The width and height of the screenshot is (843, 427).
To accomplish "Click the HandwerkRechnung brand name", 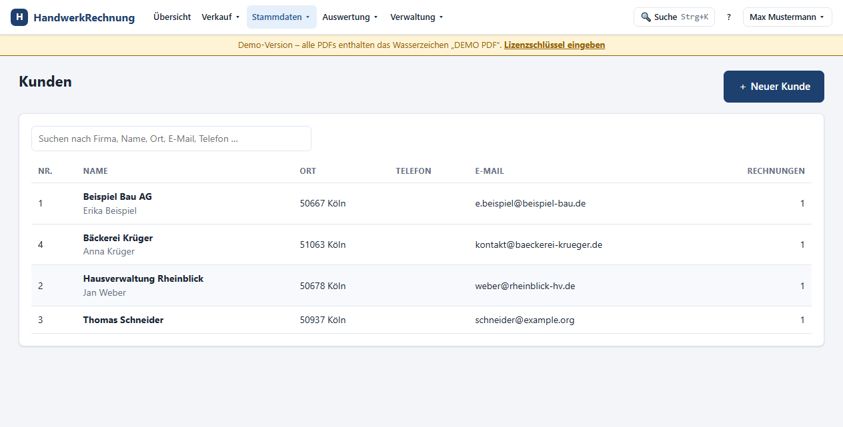I will coord(84,17).
